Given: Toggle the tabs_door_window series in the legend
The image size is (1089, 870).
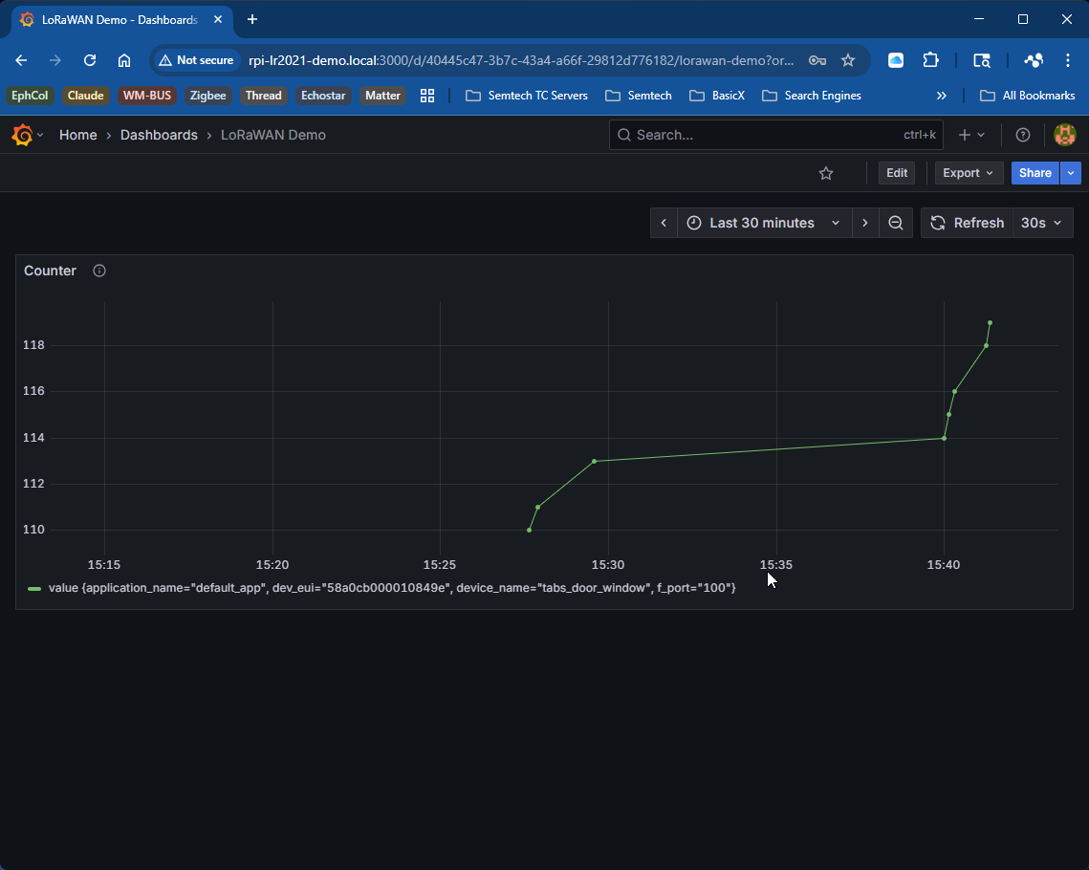Looking at the screenshot, I should (392, 588).
